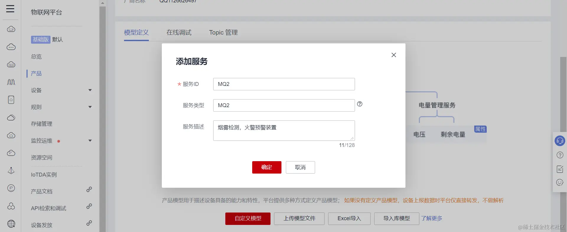The height and width of the screenshot is (232, 567).
Task: Click the Excel导入 button
Action: tap(349, 219)
